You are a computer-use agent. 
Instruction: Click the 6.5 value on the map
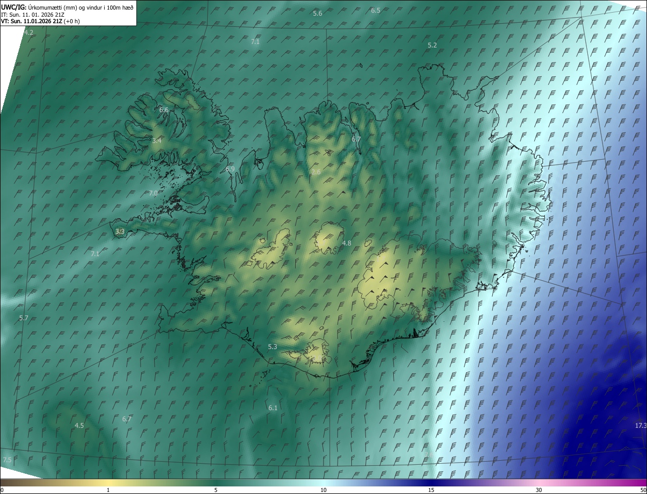[x=376, y=10]
